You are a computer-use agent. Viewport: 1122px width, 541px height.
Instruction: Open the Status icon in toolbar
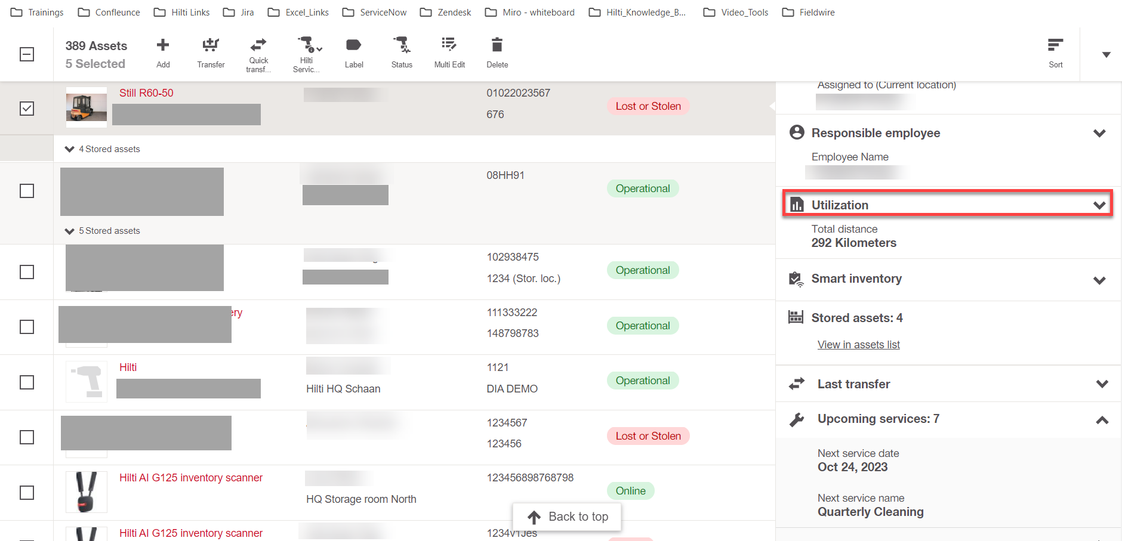(402, 46)
